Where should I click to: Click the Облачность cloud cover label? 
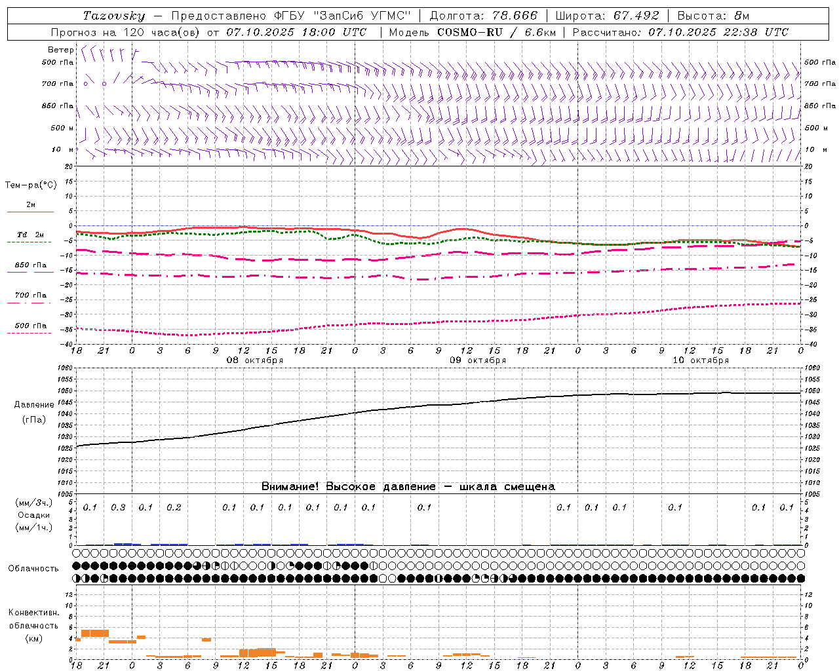33,568
